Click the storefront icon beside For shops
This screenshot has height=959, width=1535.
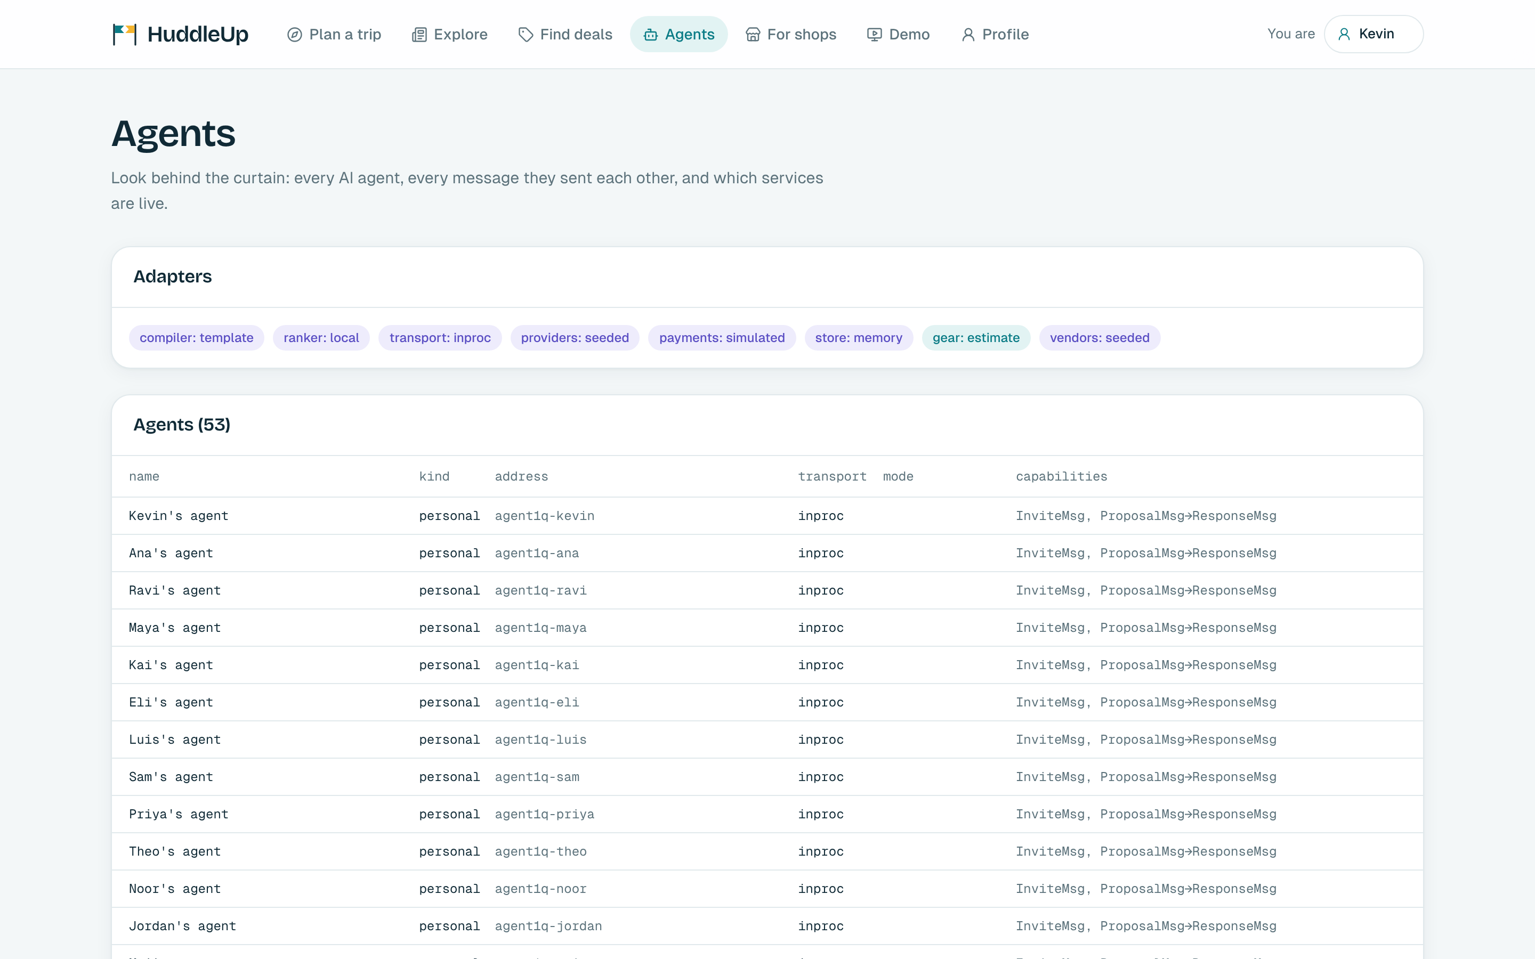[x=753, y=34]
